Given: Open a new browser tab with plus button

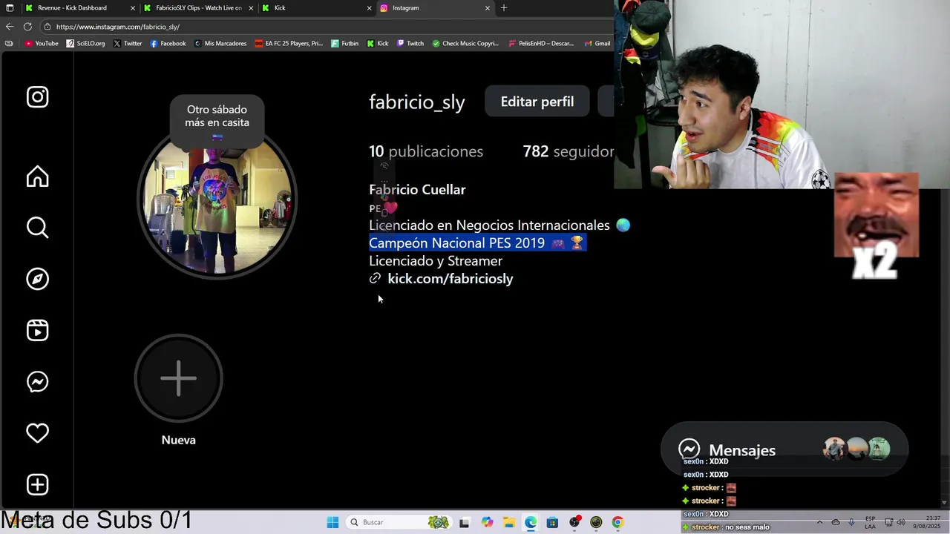Looking at the screenshot, I should (504, 7).
